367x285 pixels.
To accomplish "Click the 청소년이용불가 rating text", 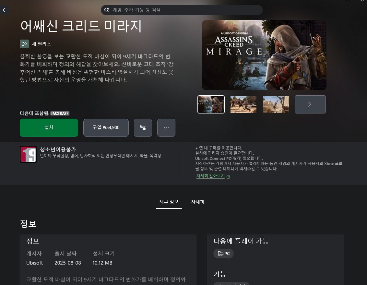I will click(58, 149).
